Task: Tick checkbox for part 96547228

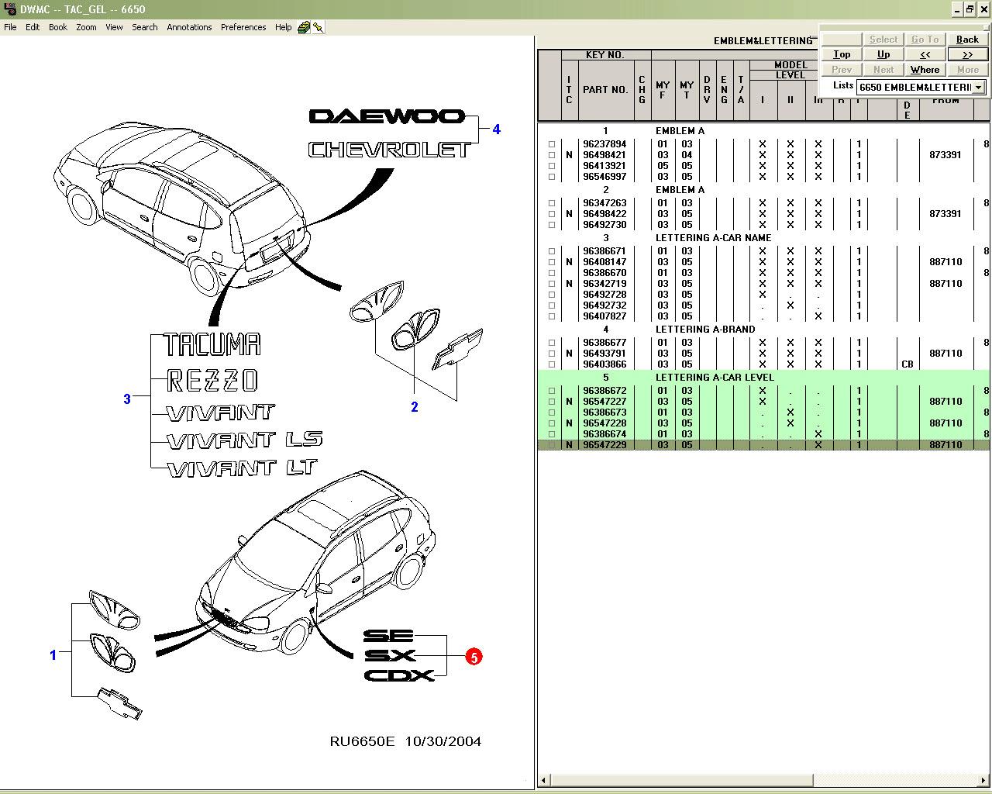Action: click(x=552, y=423)
